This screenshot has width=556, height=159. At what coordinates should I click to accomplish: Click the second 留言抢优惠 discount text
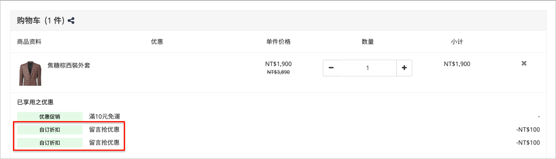point(104,143)
